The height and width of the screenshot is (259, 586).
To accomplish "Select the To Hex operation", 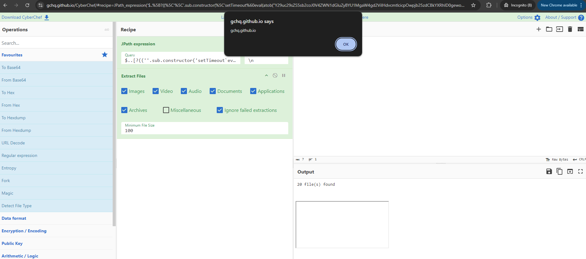I will click(56, 93).
